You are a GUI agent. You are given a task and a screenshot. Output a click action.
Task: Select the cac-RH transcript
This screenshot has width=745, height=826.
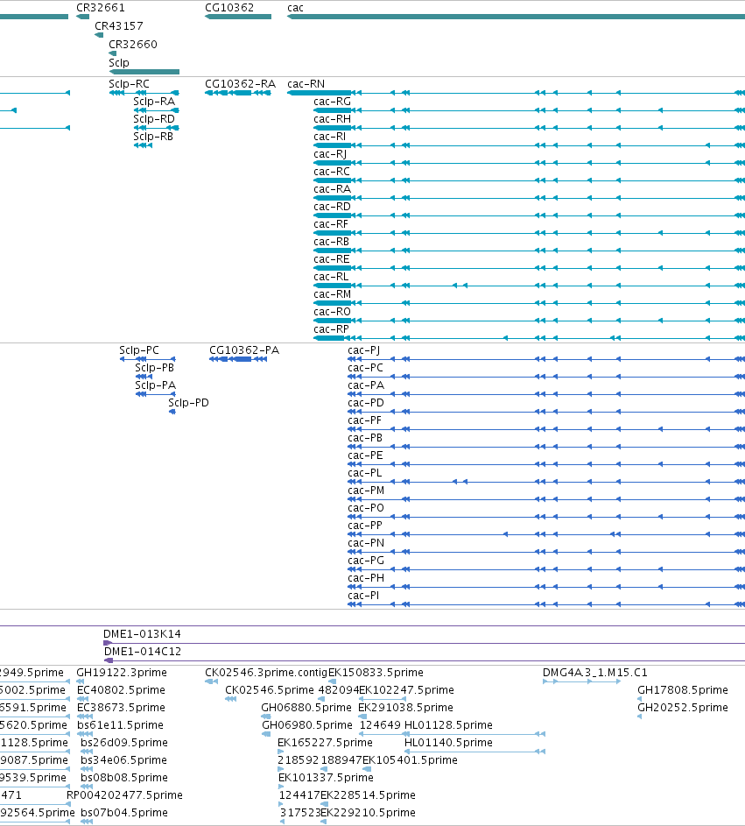[529, 128]
